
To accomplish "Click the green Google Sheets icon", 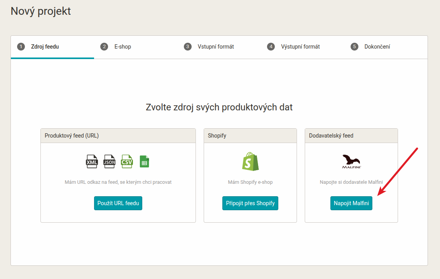I will pyautogui.click(x=144, y=162).
